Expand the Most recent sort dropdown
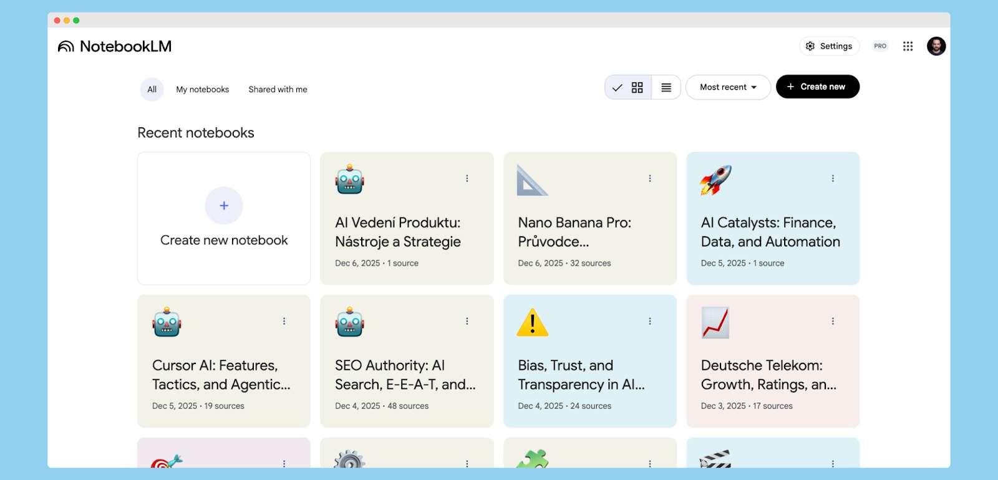 coord(728,87)
